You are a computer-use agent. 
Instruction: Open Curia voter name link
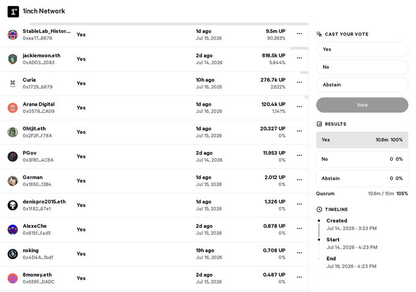coord(29,80)
